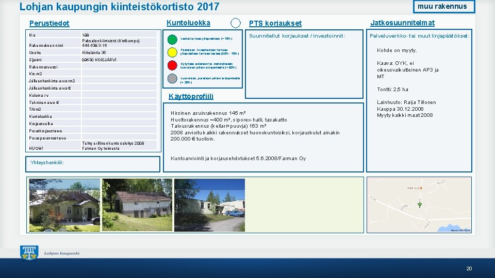Viewport: 495px width, 278px height.
Task: Click the muu rakennus label box
Action: pos(444,6)
